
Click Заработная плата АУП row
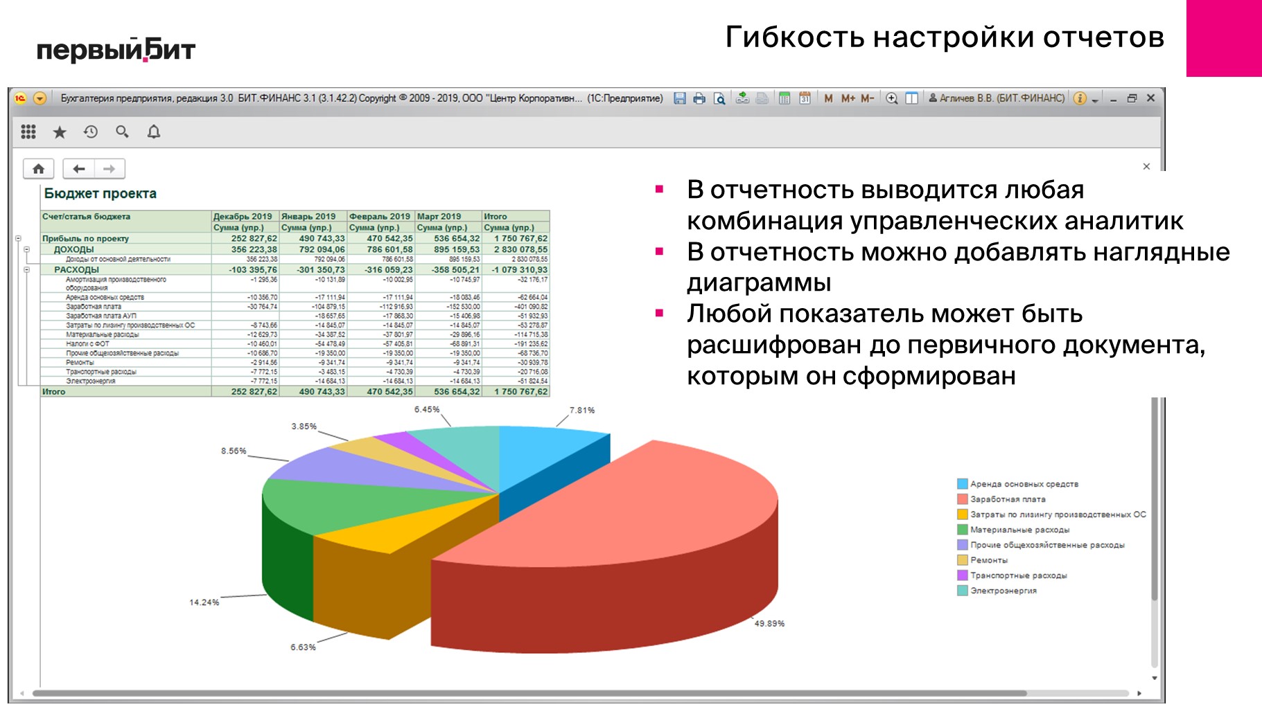295,316
